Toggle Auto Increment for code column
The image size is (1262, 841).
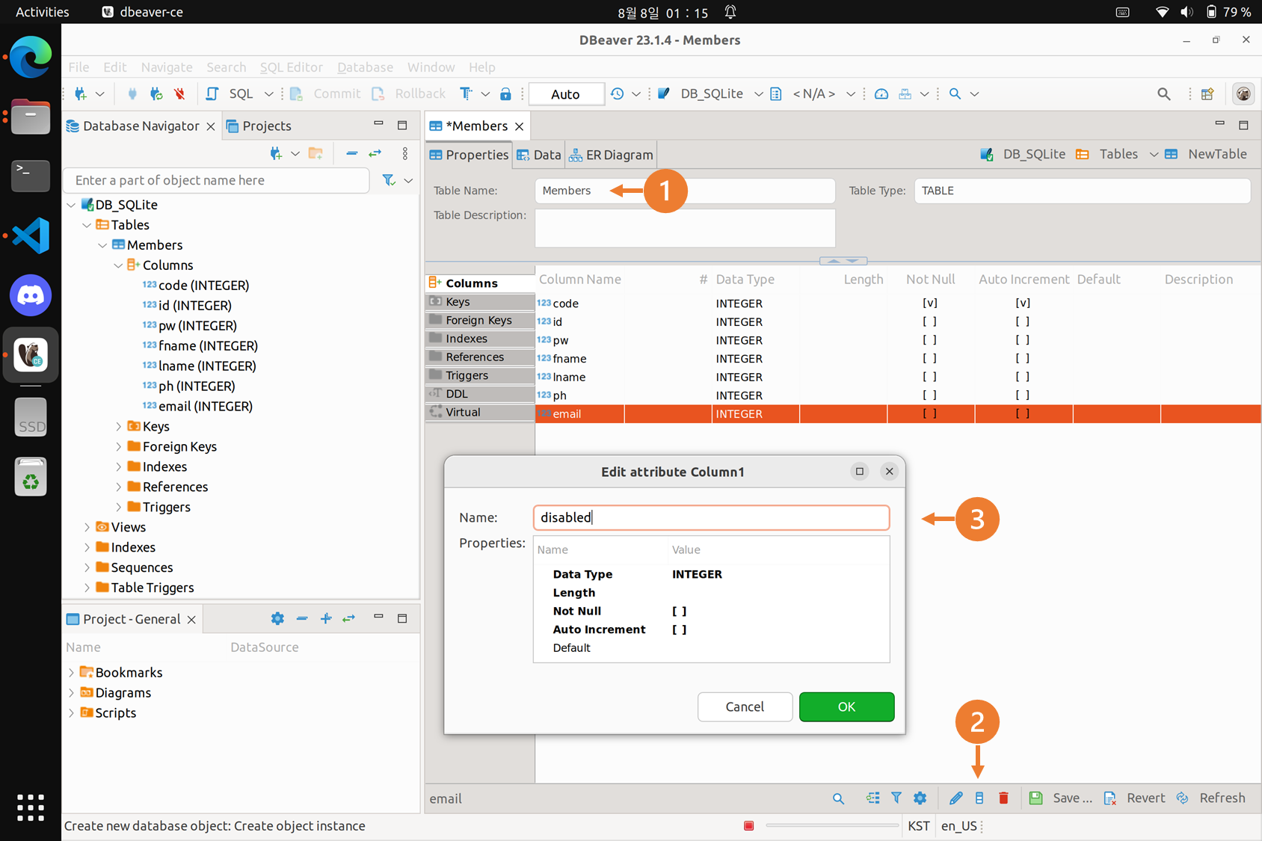click(1023, 303)
